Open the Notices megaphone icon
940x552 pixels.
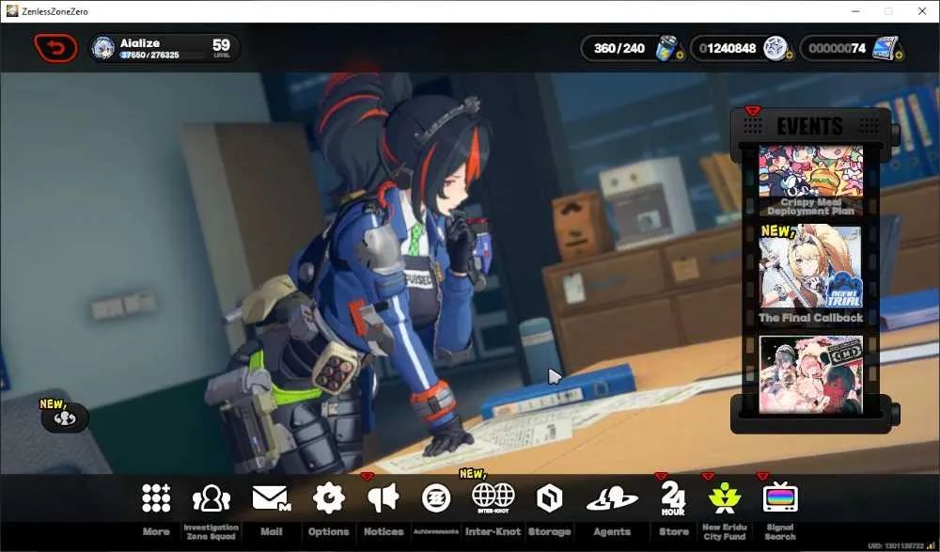tap(384, 498)
